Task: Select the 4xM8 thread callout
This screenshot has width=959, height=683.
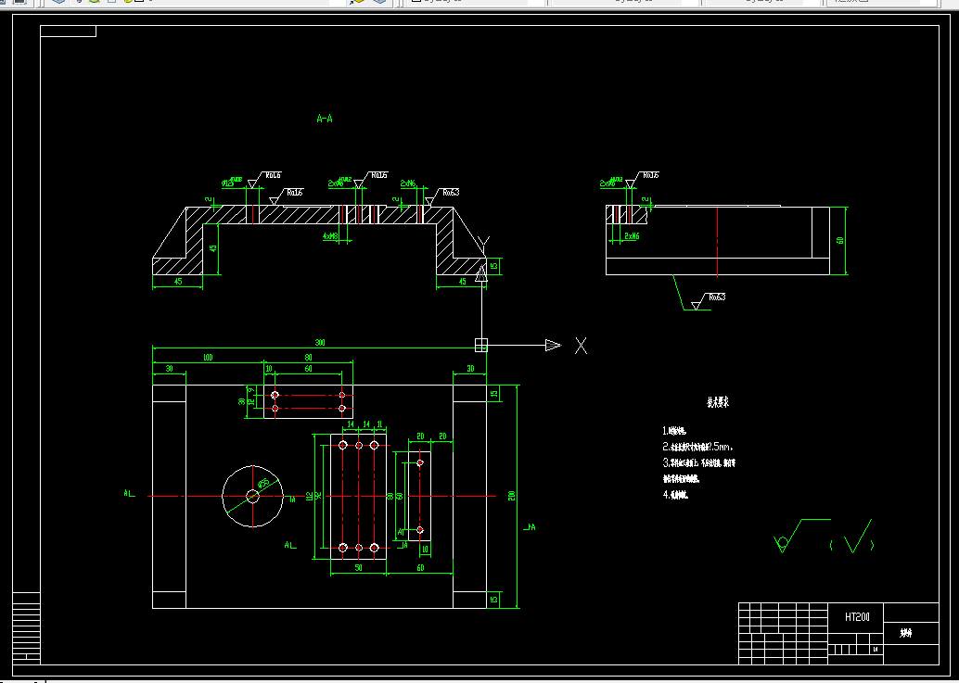Action: pyautogui.click(x=330, y=235)
